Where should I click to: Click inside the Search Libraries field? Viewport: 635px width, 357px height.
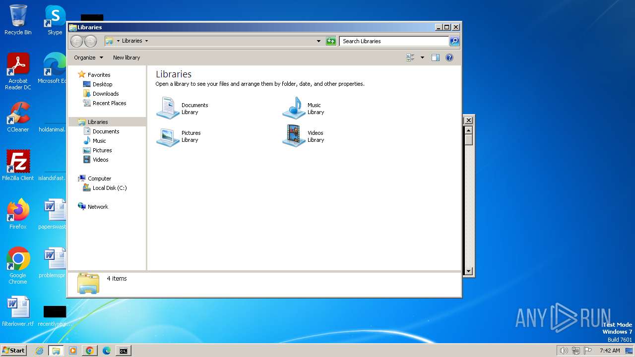coord(394,41)
